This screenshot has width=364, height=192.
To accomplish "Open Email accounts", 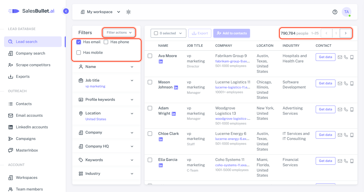I will (33, 115).
